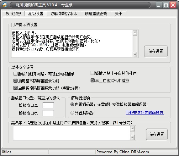Toggle 启用智能防屏幕翻录功能 checkbox
179x156 pixels.
15,88
